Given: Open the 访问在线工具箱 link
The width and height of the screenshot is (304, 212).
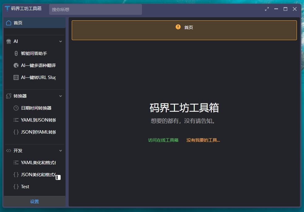Looking at the screenshot, I should click(163, 140).
